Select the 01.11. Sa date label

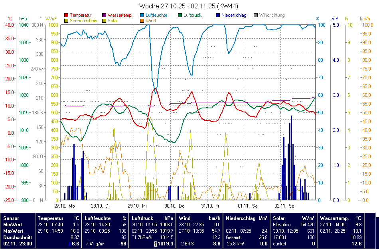(x=248, y=206)
